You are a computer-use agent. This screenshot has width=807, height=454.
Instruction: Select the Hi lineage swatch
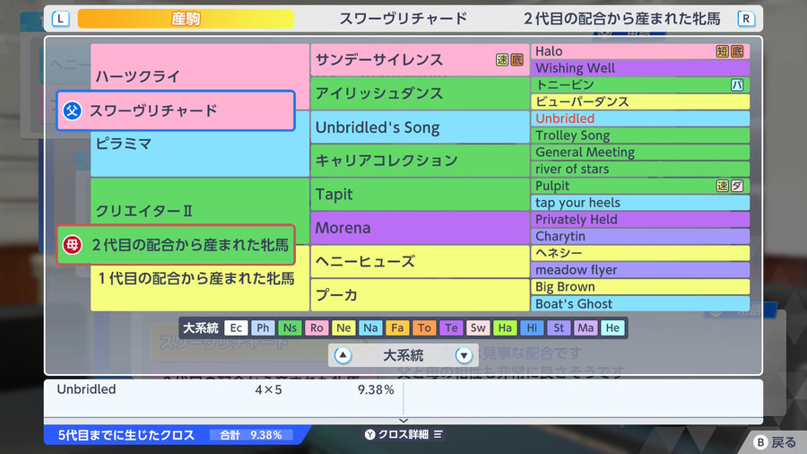tap(532, 327)
